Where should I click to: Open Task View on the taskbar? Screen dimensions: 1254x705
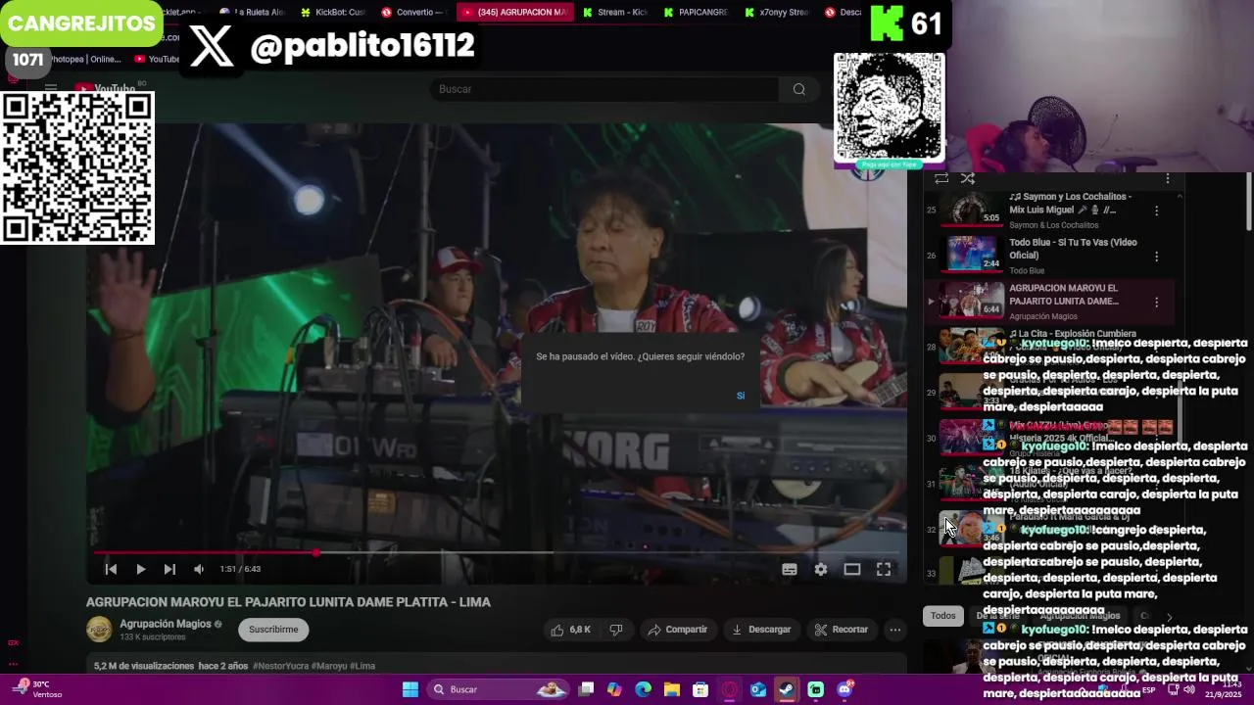pyautogui.click(x=586, y=689)
